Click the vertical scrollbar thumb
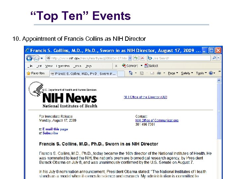 [x=219, y=111]
